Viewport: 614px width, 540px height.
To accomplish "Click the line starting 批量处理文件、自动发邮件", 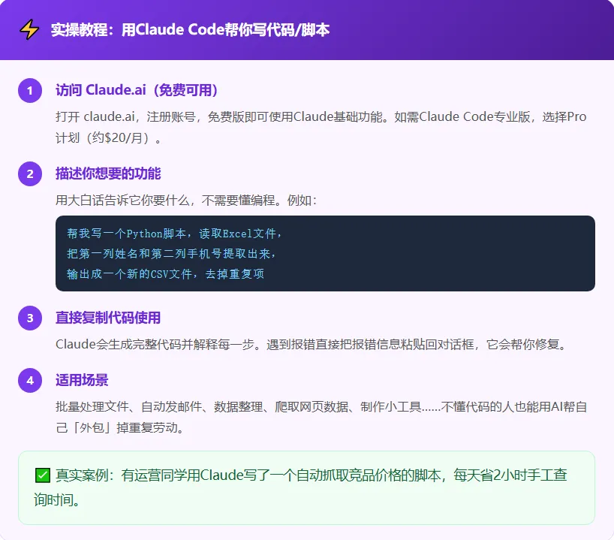I will pos(321,407).
